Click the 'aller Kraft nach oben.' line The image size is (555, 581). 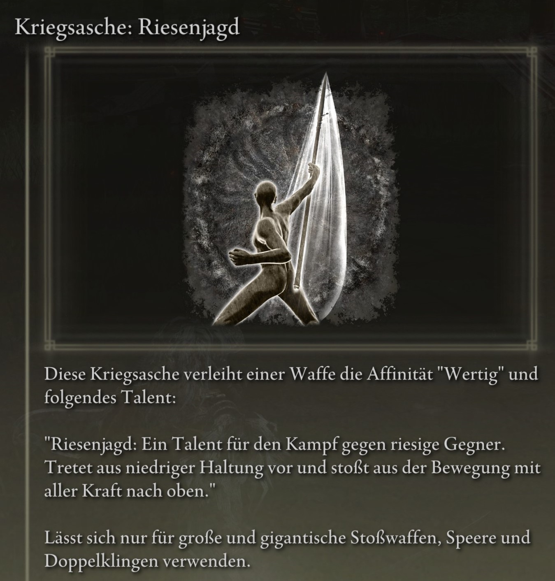130,491
